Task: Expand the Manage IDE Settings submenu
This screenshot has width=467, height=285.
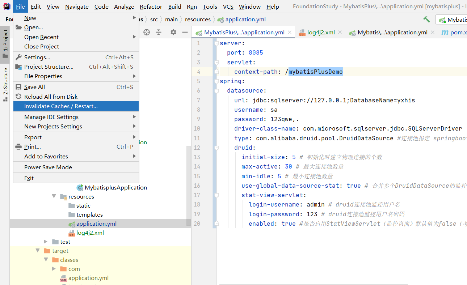Action: coord(134,117)
